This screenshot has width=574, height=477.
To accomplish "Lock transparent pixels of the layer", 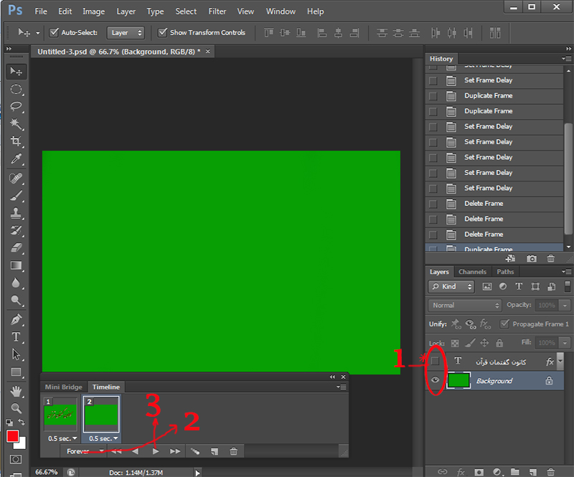I will pyautogui.click(x=455, y=343).
